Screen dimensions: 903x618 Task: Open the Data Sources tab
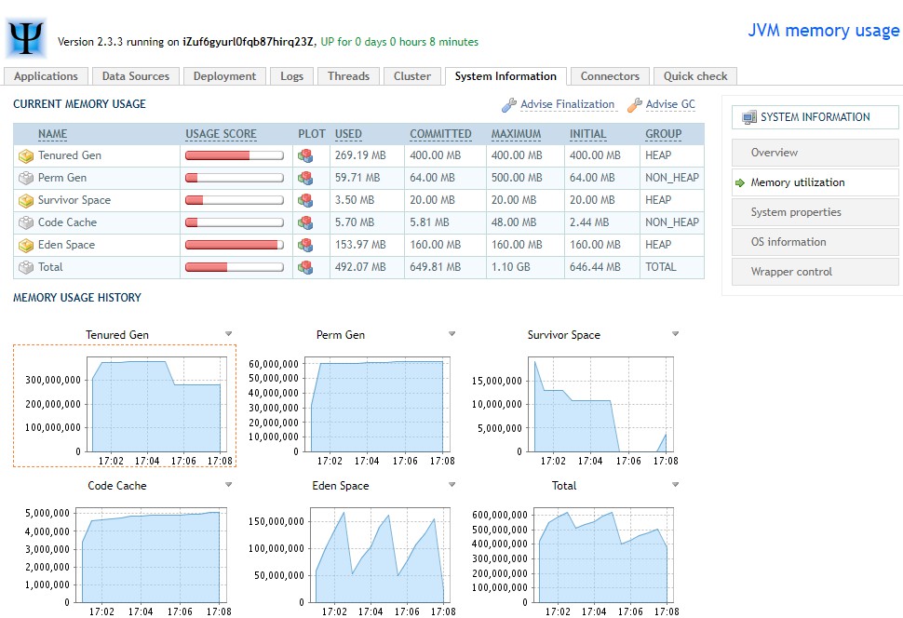click(x=136, y=76)
